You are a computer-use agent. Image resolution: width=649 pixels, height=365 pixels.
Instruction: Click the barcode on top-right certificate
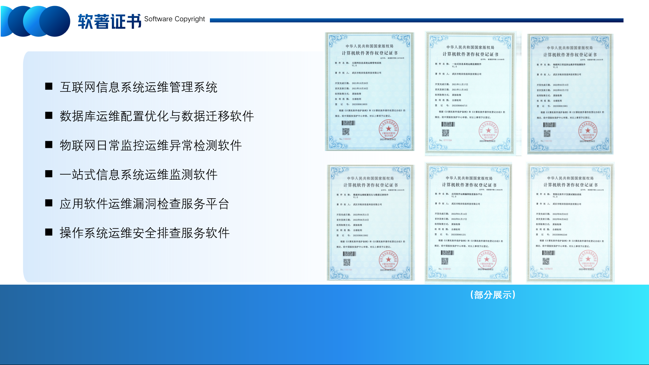coord(549,125)
